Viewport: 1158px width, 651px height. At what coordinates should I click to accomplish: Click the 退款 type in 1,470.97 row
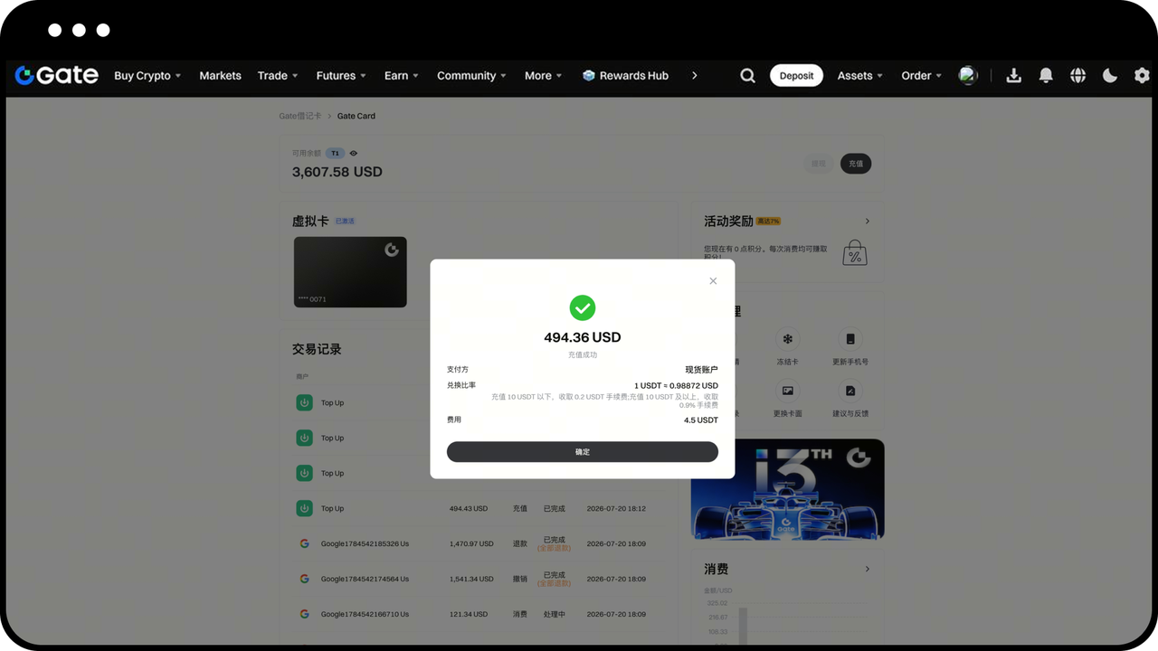520,543
